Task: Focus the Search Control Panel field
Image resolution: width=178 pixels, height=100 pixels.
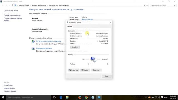Action: click(163, 5)
